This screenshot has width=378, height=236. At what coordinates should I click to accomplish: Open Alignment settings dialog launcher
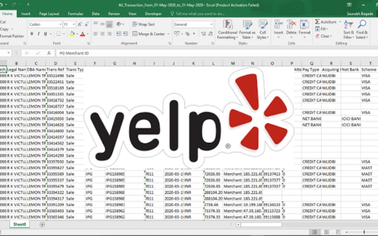pos(170,43)
